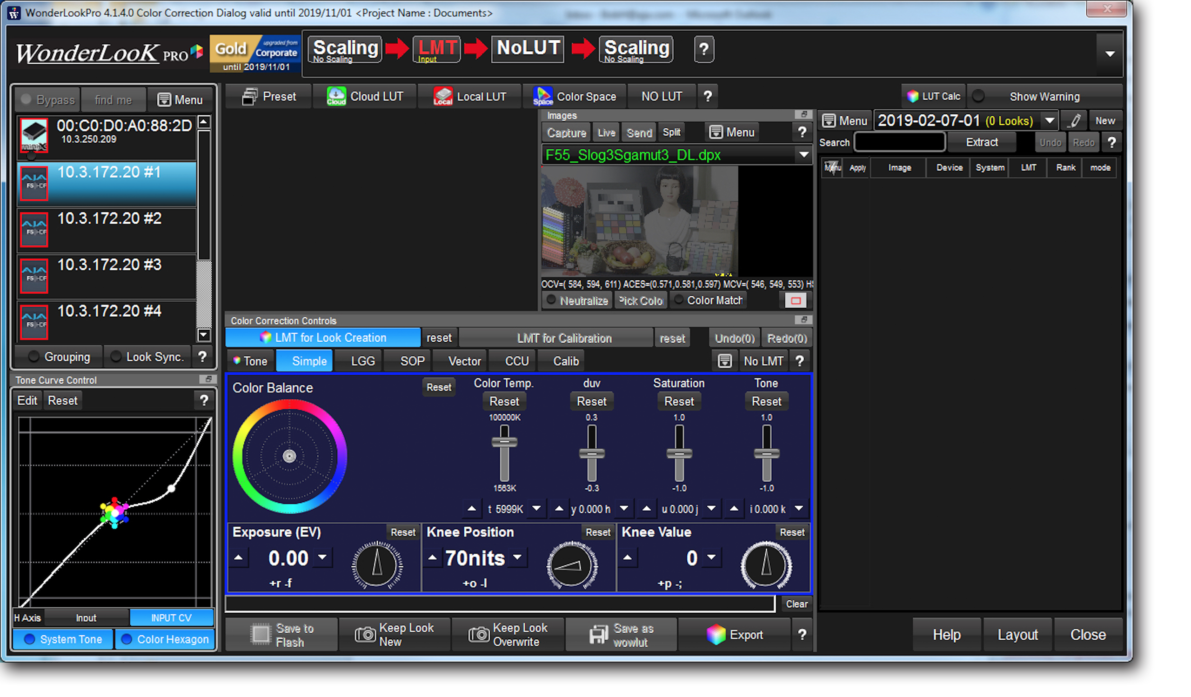Screen dimensions: 1191x697
Task: Click the pencil edit icon beside look list
Action: [x=1075, y=121]
